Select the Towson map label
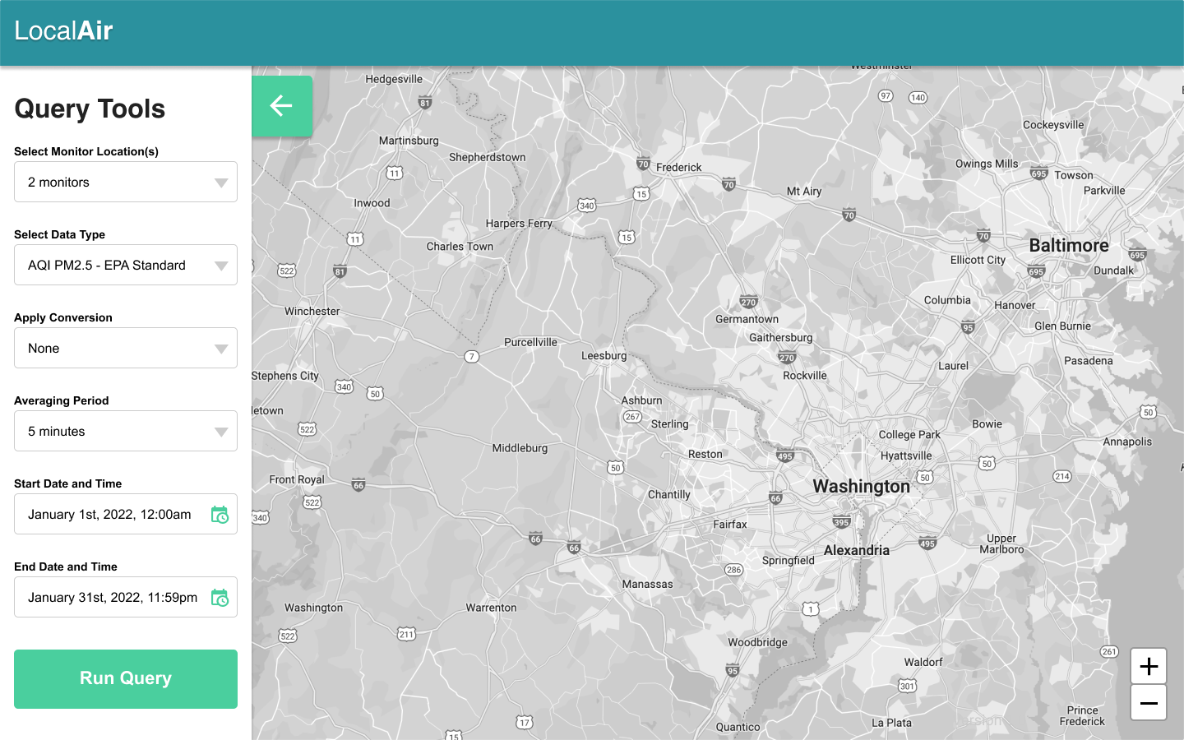Screen dimensions: 1184x740 click(x=1074, y=176)
